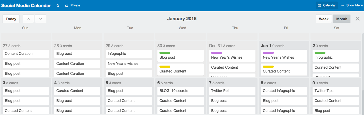
Task: Open Curated Content card on Jan 9
Action: pyautogui.click(x=336, y=101)
